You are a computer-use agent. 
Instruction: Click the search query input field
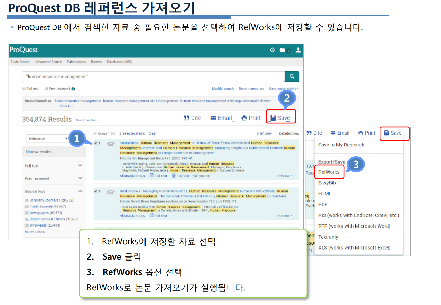click(154, 77)
